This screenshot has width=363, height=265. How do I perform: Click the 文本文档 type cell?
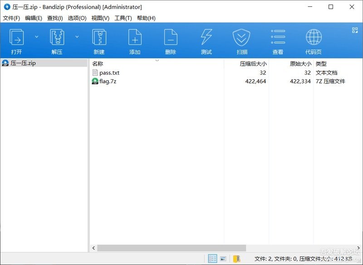[326, 73]
